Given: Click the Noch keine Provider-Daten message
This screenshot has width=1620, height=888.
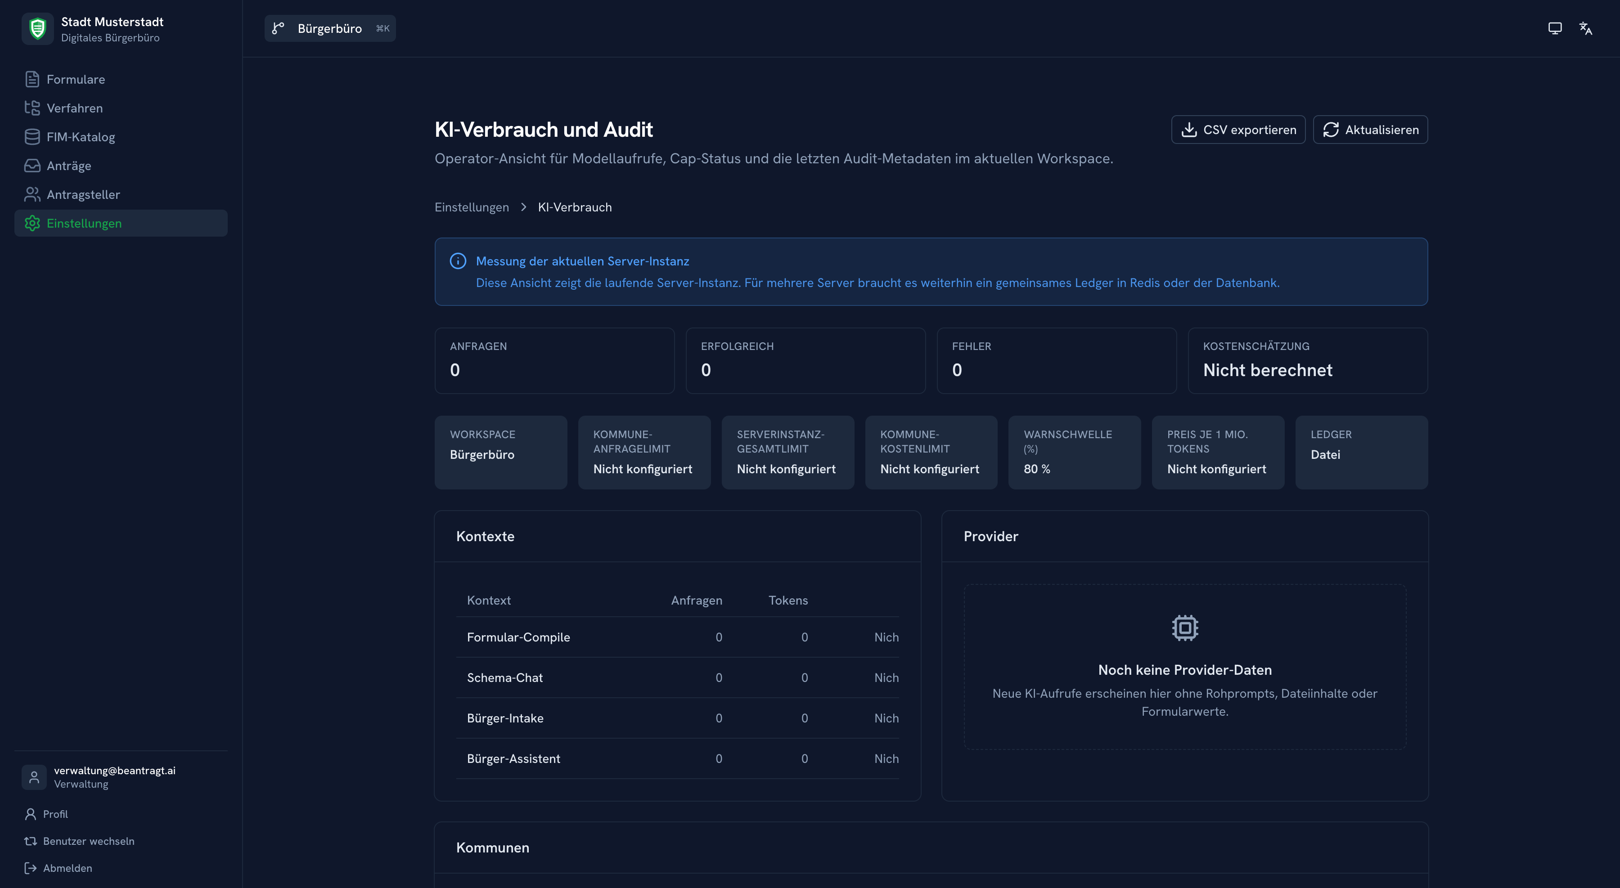Looking at the screenshot, I should click(x=1185, y=670).
